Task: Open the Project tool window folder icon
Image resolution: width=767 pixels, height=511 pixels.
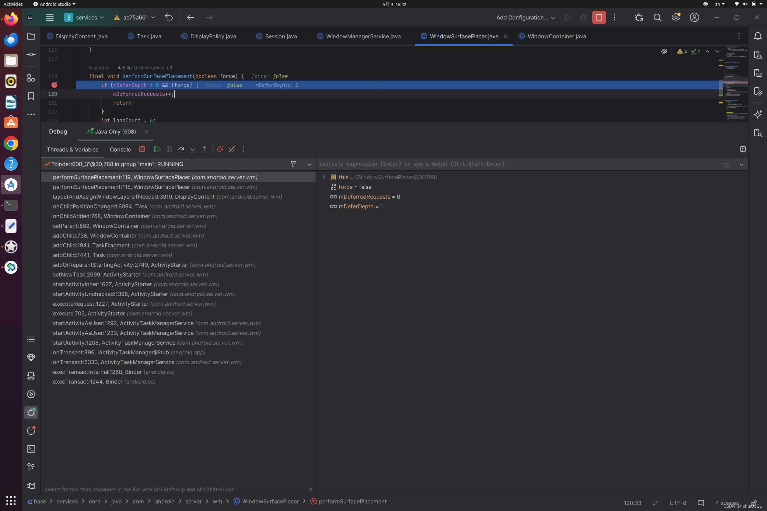Action: pyautogui.click(x=31, y=36)
